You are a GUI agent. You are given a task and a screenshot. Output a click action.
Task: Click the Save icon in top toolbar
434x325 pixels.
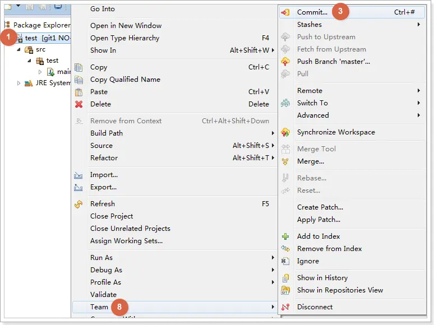point(29,6)
